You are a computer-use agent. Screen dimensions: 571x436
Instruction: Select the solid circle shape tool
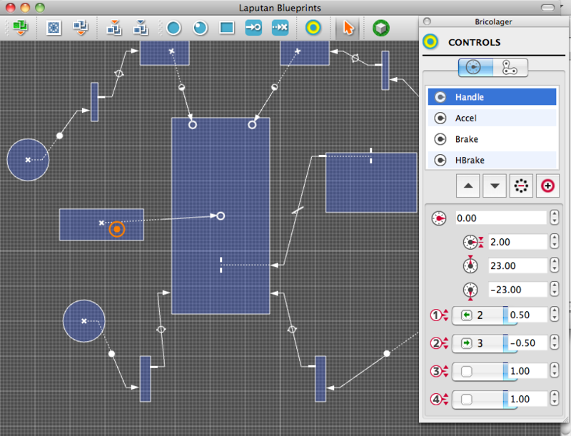click(173, 28)
